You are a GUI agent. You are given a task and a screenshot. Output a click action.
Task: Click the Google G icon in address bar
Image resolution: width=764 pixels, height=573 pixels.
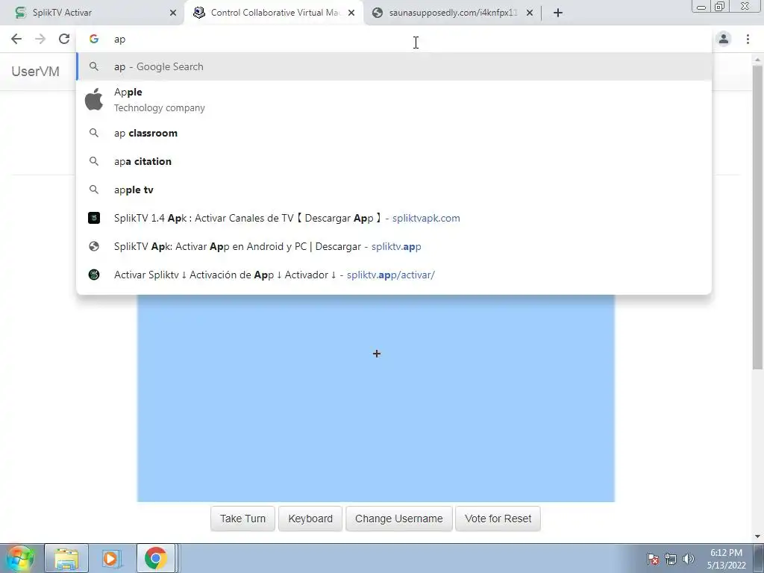(x=94, y=39)
